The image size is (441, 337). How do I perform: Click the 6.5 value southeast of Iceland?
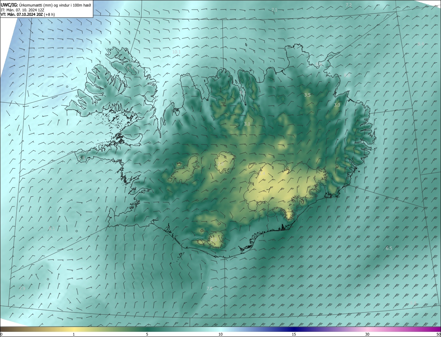pyautogui.click(x=389, y=248)
